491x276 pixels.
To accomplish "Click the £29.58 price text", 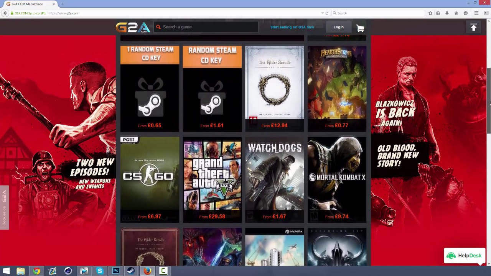I will pyautogui.click(x=217, y=217).
